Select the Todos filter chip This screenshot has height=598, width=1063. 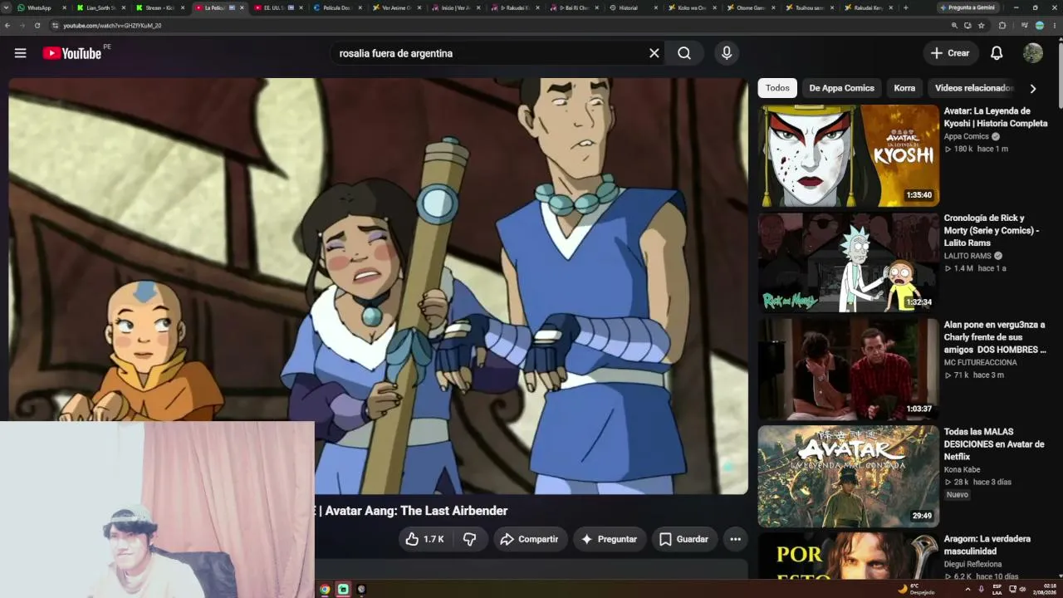click(777, 88)
